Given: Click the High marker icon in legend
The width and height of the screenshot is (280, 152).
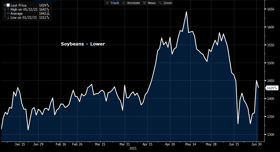Looking at the screenshot, I should coord(8,9).
